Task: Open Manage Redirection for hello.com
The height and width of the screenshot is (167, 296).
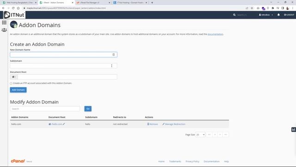Action: tap(174, 124)
